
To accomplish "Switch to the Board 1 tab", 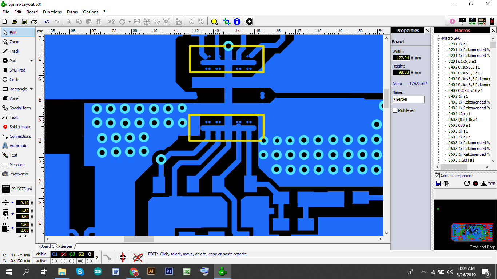I will click(x=47, y=246).
